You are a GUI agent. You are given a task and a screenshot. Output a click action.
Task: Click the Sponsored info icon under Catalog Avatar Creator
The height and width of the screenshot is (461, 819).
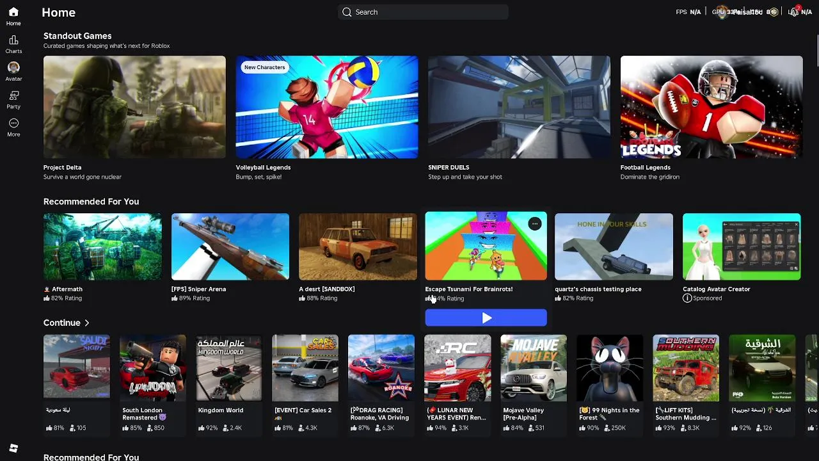point(687,298)
